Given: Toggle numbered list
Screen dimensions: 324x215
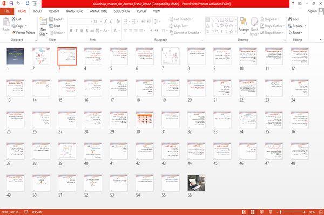Looking at the screenshot, I should tap(134, 22).
